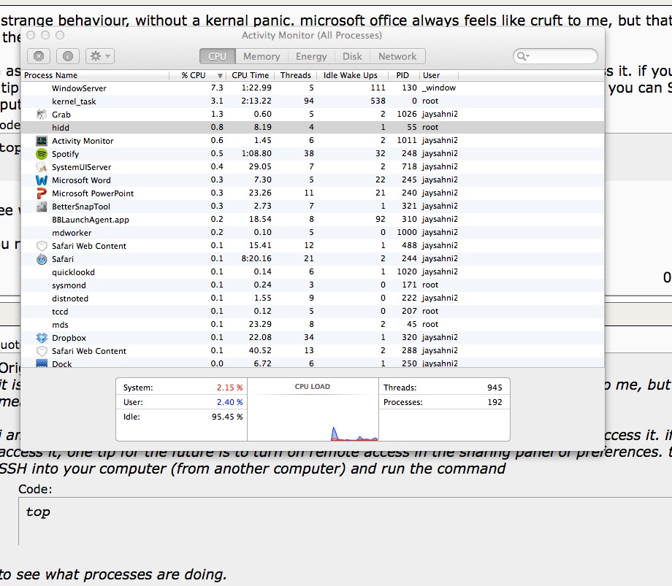Select the hidd process row

(313, 128)
